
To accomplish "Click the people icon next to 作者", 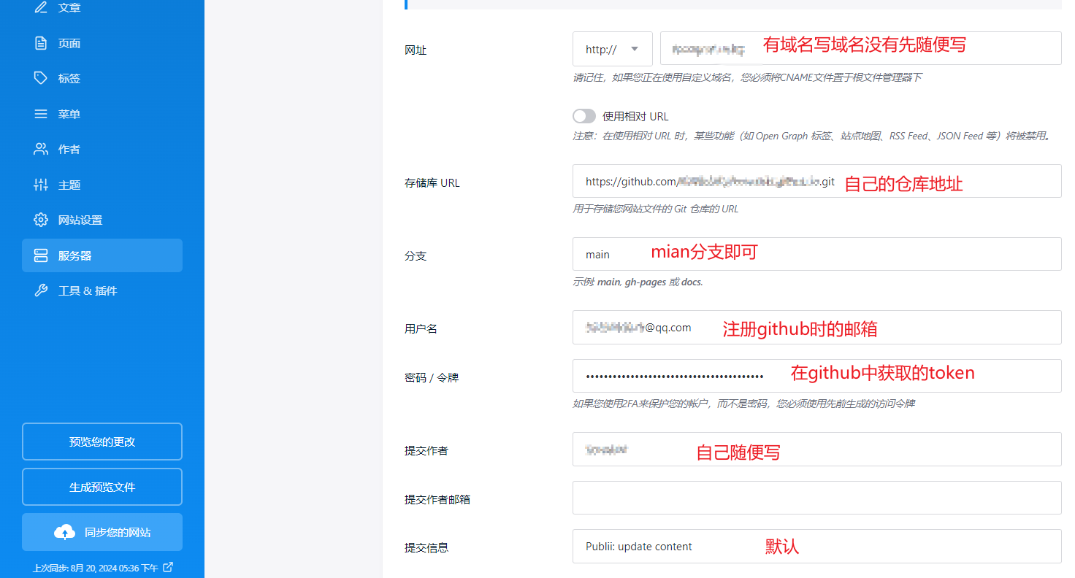I will pos(41,149).
